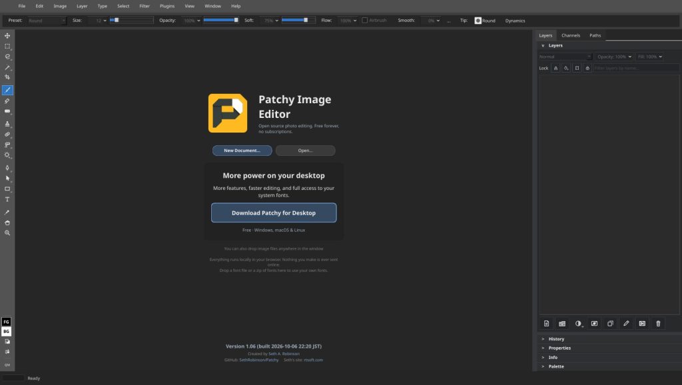Click the pencil rename layer icon
Screen dimensions: 682x385
[626, 324]
